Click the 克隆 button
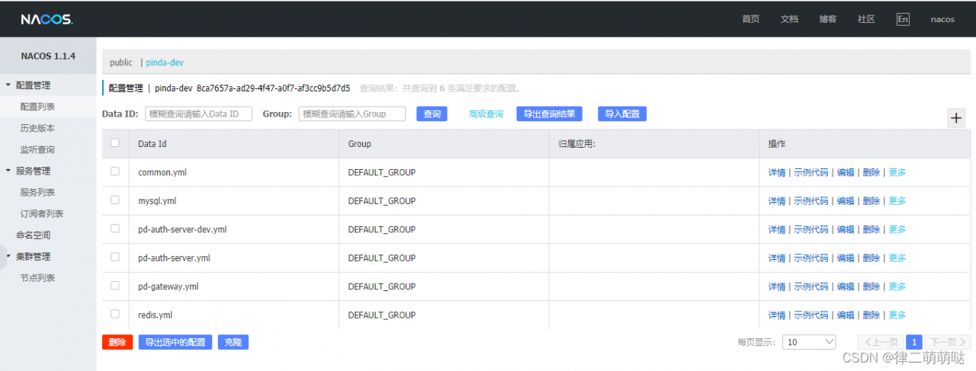Image resolution: width=976 pixels, height=371 pixels. (233, 342)
